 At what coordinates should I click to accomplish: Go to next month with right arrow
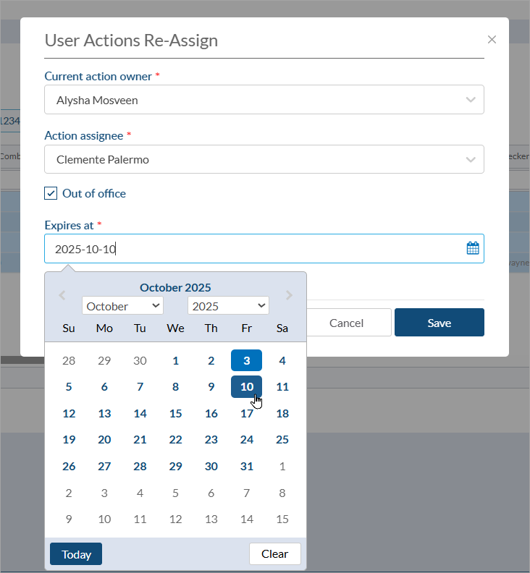[x=289, y=295]
